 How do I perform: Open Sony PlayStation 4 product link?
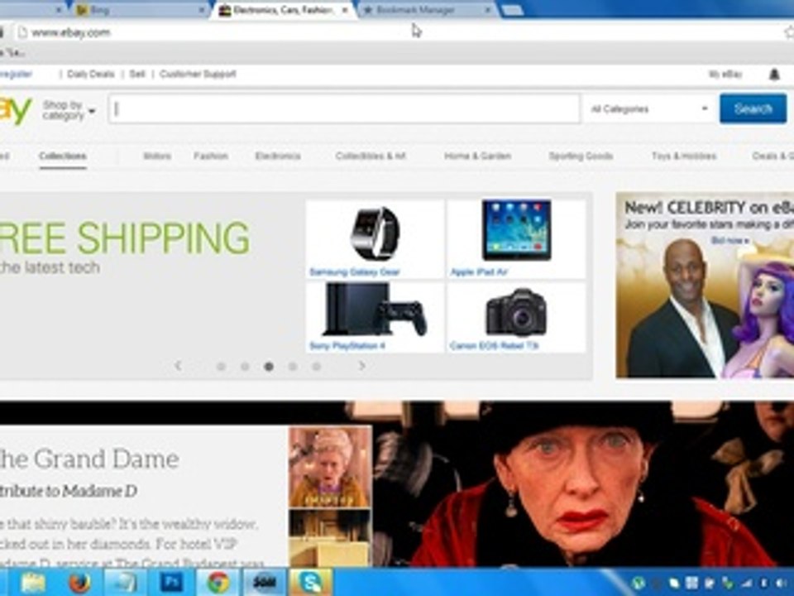[347, 346]
